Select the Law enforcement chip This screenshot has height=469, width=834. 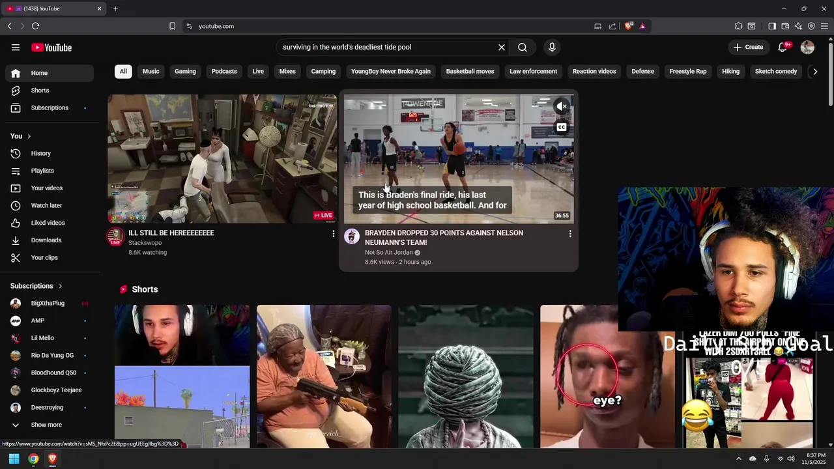[533, 72]
